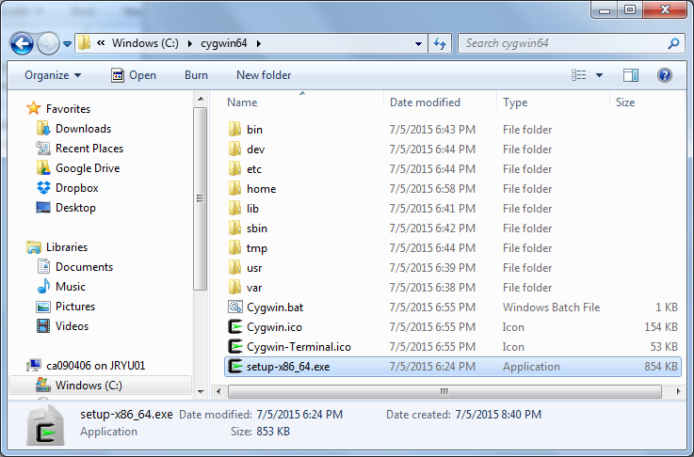Click the Windows (C:) breadcrumb

click(x=145, y=43)
